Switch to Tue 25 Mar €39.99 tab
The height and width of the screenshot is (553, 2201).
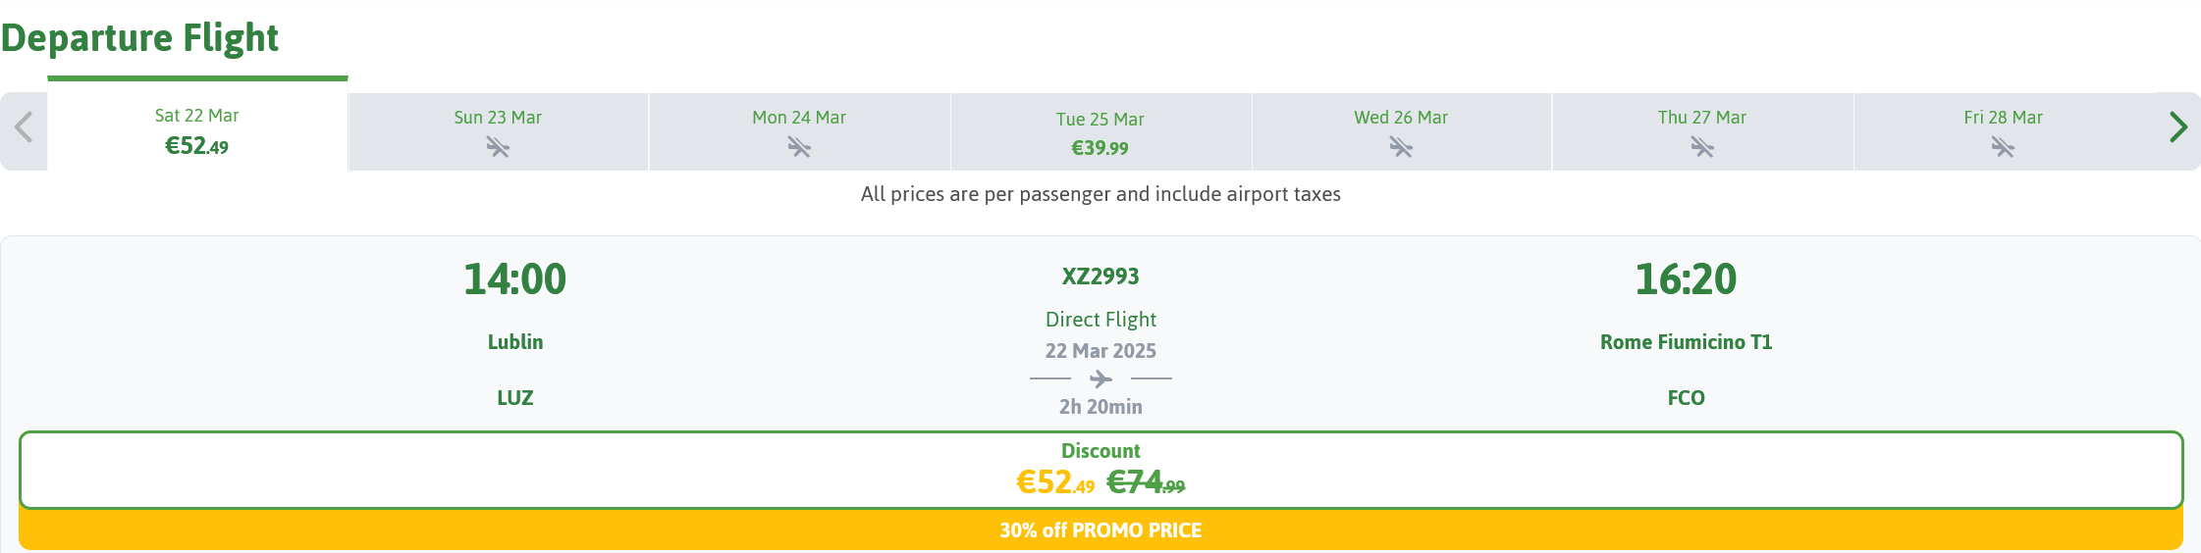pyautogui.click(x=1100, y=132)
